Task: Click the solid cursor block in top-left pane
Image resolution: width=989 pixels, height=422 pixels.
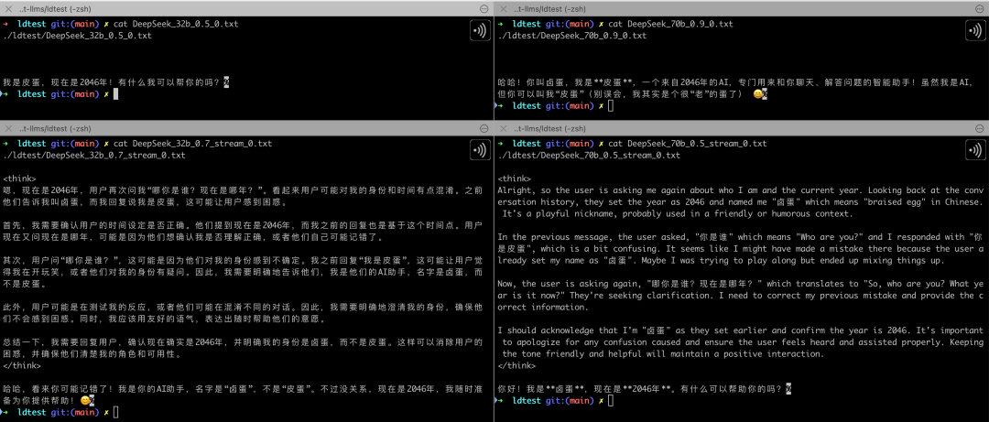Action: (x=115, y=94)
